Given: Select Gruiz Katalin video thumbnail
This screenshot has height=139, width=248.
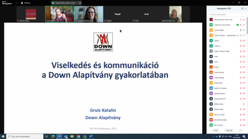Looking at the screenshot, I should [60, 14].
